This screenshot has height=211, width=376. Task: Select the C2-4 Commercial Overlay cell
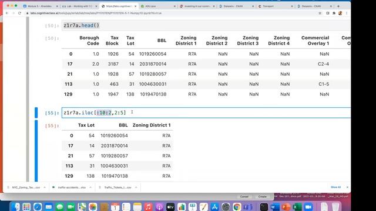323,64
